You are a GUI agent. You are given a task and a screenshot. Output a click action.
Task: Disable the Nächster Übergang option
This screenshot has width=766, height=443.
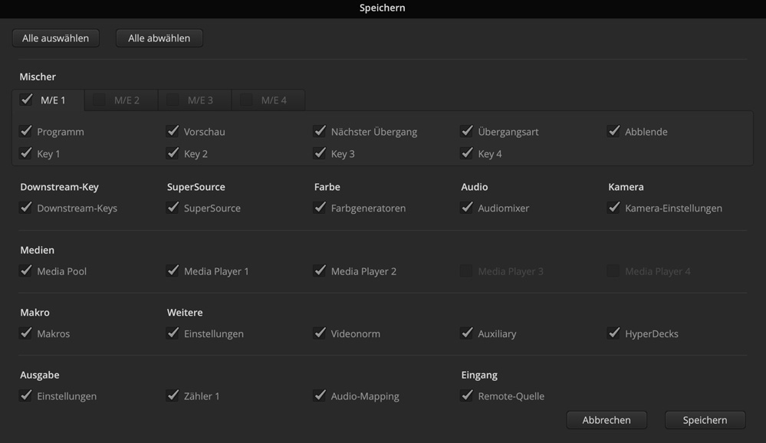coord(321,131)
